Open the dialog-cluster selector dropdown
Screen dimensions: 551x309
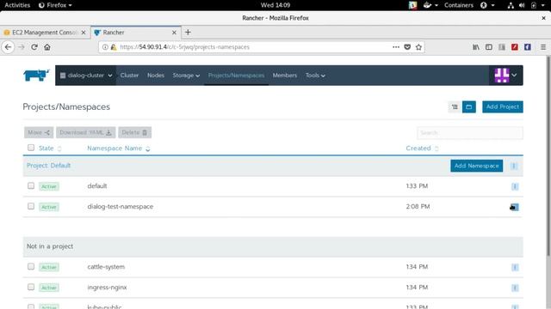click(x=86, y=76)
